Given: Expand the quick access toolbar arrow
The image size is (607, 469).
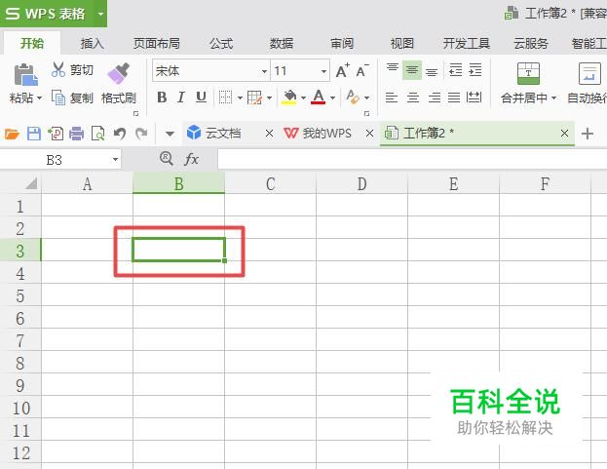Looking at the screenshot, I should (170, 135).
